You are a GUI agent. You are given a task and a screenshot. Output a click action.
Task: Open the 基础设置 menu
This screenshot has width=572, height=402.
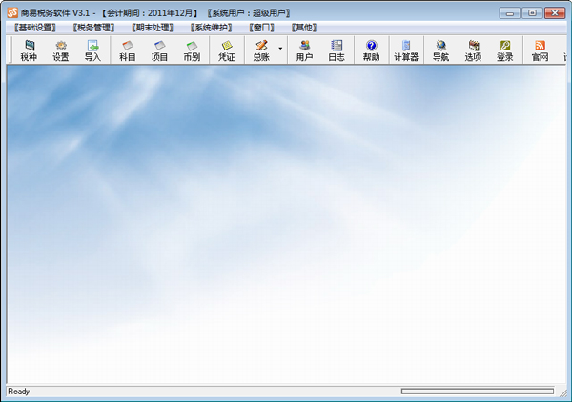coord(37,28)
